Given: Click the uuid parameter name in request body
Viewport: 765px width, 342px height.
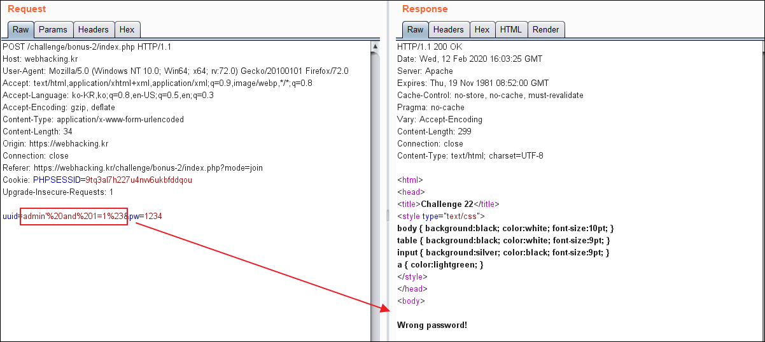Looking at the screenshot, I should tap(10, 217).
